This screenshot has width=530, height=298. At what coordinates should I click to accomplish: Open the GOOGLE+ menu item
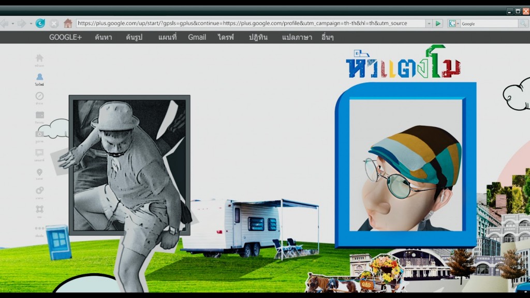[66, 37]
